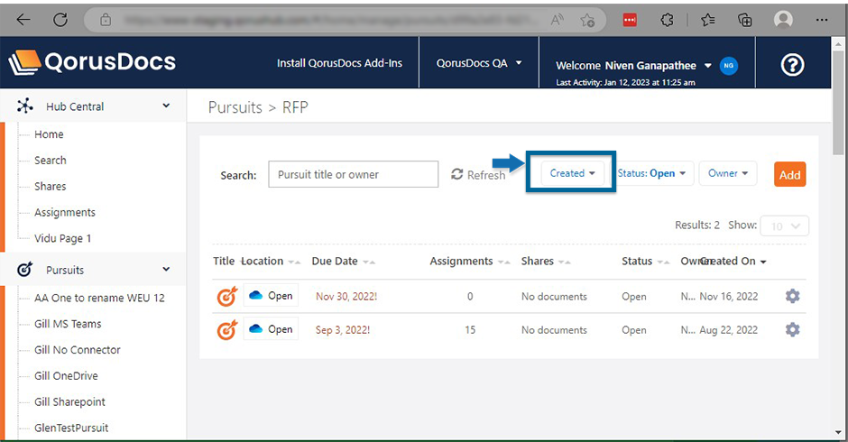
Task: Sort by the Shares column header
Action: [x=545, y=262]
